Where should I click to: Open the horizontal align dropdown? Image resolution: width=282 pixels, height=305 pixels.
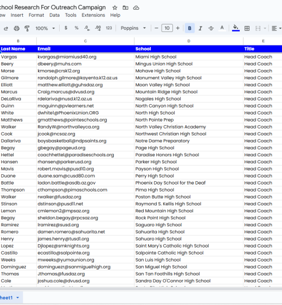tap(276, 28)
